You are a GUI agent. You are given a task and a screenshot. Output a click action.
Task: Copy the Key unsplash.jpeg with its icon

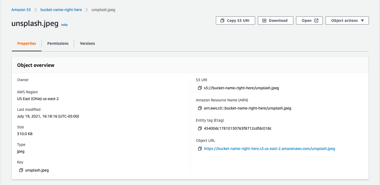[21, 170]
